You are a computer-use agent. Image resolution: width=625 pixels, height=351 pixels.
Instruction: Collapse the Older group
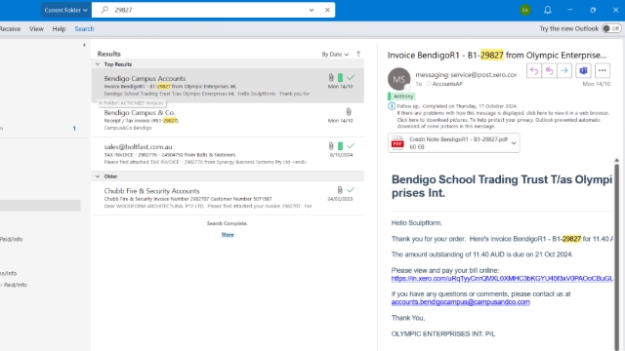pos(98,176)
